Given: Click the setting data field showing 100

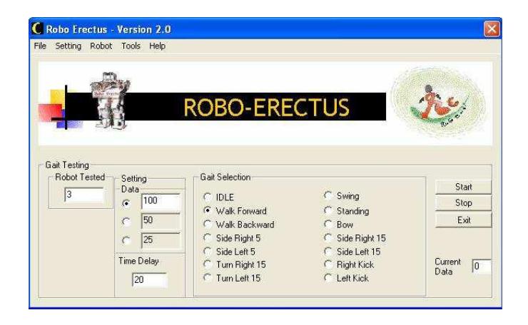Looking at the screenshot, I should (161, 202).
